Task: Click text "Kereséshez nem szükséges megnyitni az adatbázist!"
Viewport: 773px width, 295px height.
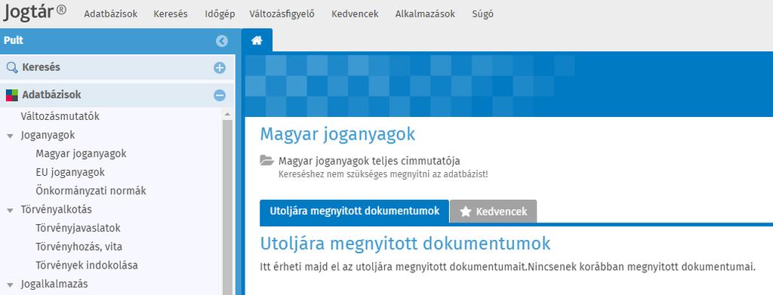Action: tap(383, 174)
